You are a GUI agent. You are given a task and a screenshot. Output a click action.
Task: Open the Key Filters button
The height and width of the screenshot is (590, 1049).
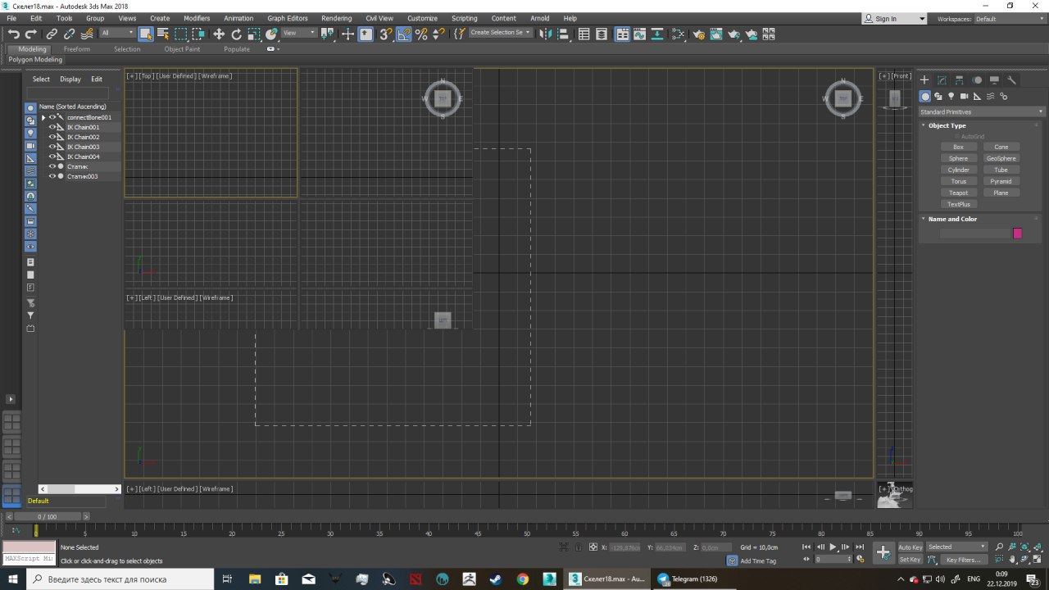pyautogui.click(x=963, y=560)
